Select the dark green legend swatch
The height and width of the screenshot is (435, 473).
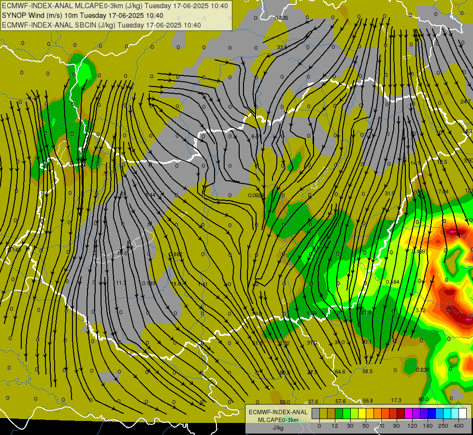(339, 414)
